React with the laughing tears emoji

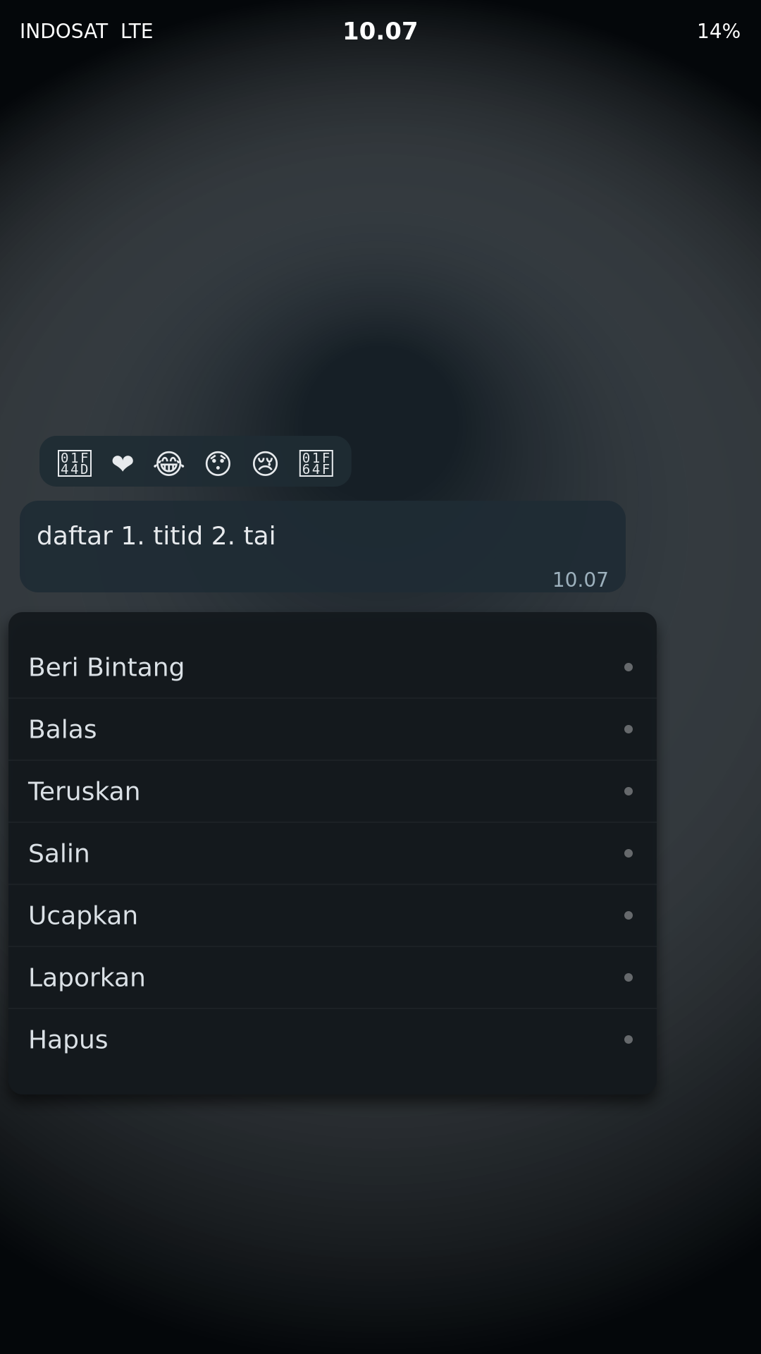(169, 463)
